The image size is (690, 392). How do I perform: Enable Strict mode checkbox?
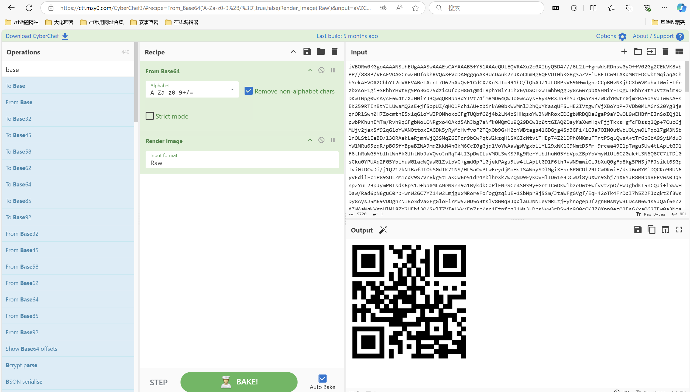(149, 116)
